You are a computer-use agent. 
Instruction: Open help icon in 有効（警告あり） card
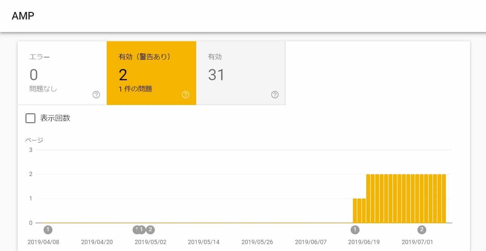[185, 95]
